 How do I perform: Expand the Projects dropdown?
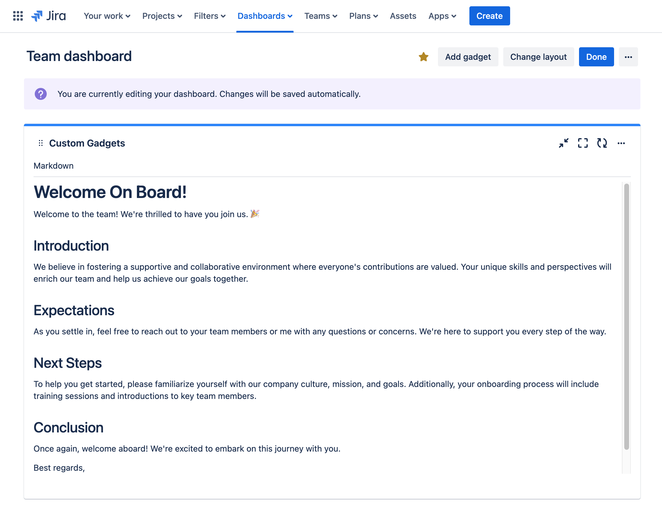pos(162,16)
